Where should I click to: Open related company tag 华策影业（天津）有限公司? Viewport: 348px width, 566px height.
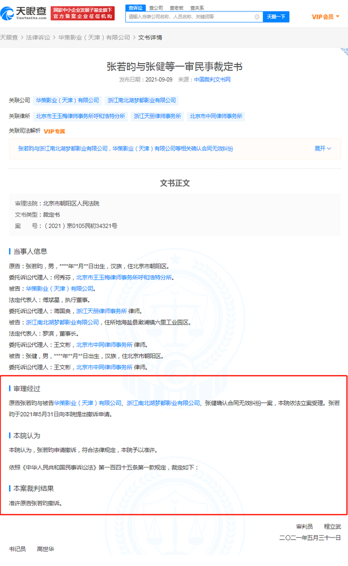(x=68, y=101)
